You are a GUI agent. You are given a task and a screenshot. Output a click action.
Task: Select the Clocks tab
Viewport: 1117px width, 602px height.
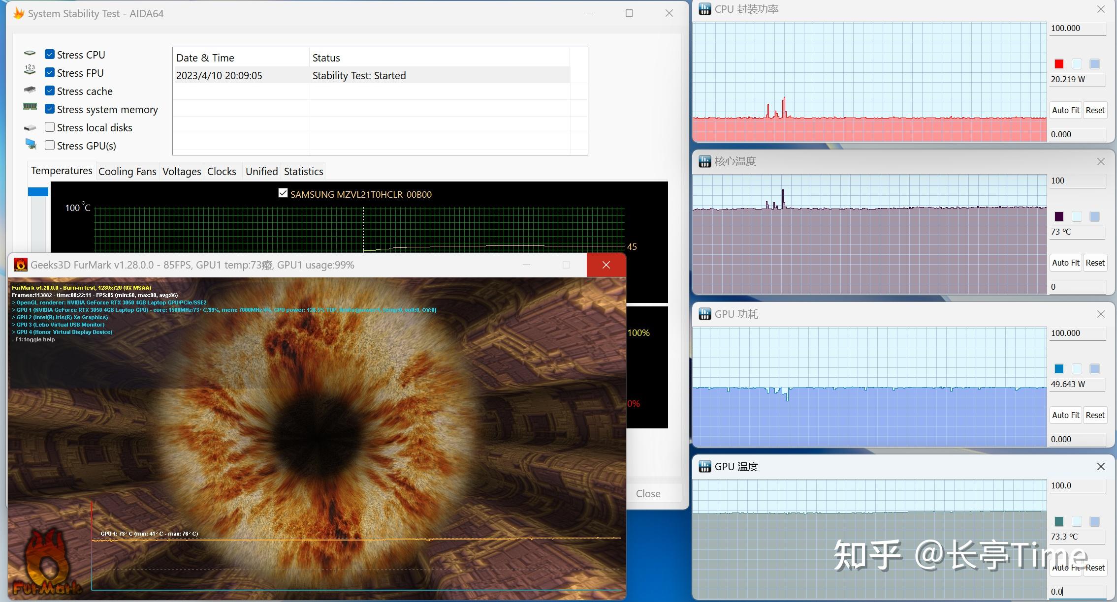click(x=222, y=171)
